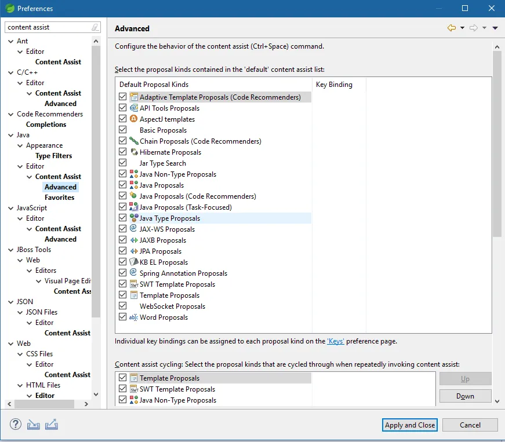
Task: Click the main panel vertical scrollbar
Action: (497, 144)
